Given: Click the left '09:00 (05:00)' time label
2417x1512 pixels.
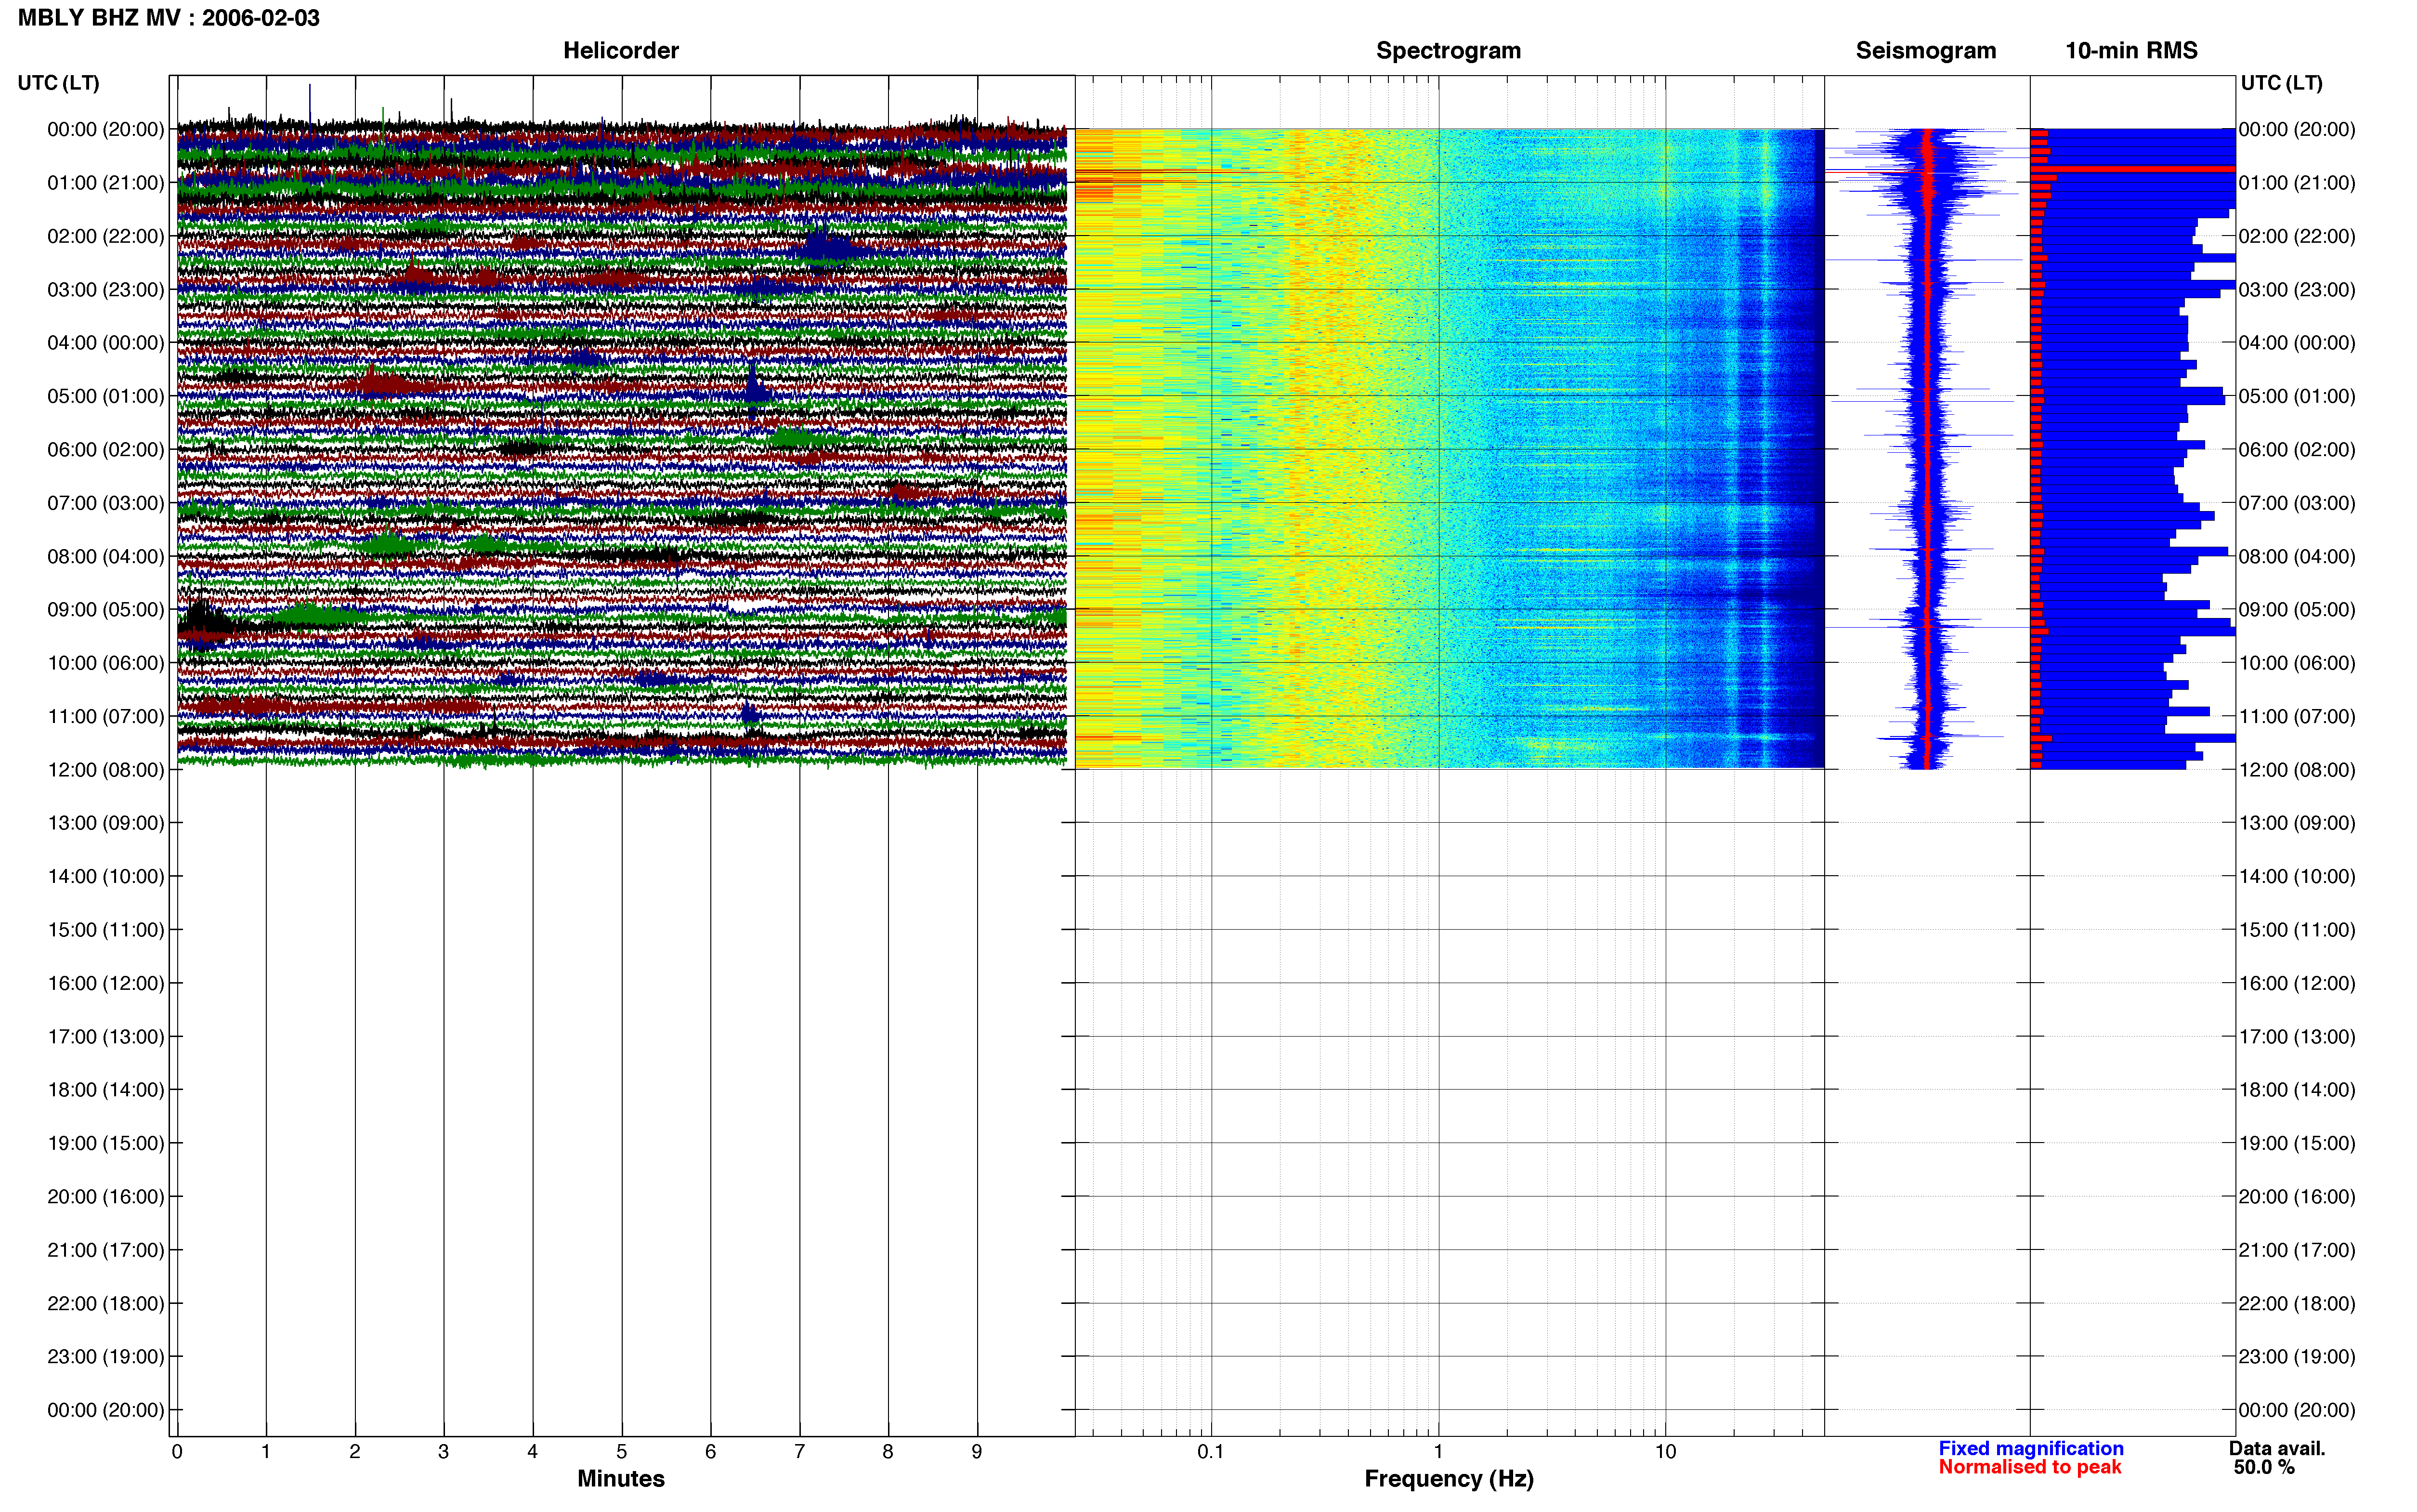Looking at the screenshot, I should (x=106, y=610).
